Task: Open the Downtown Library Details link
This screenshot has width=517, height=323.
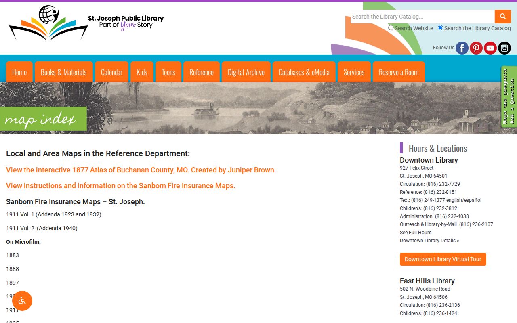Action: click(x=429, y=241)
